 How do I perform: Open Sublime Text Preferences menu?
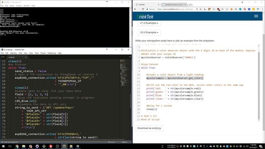click(52, 53)
